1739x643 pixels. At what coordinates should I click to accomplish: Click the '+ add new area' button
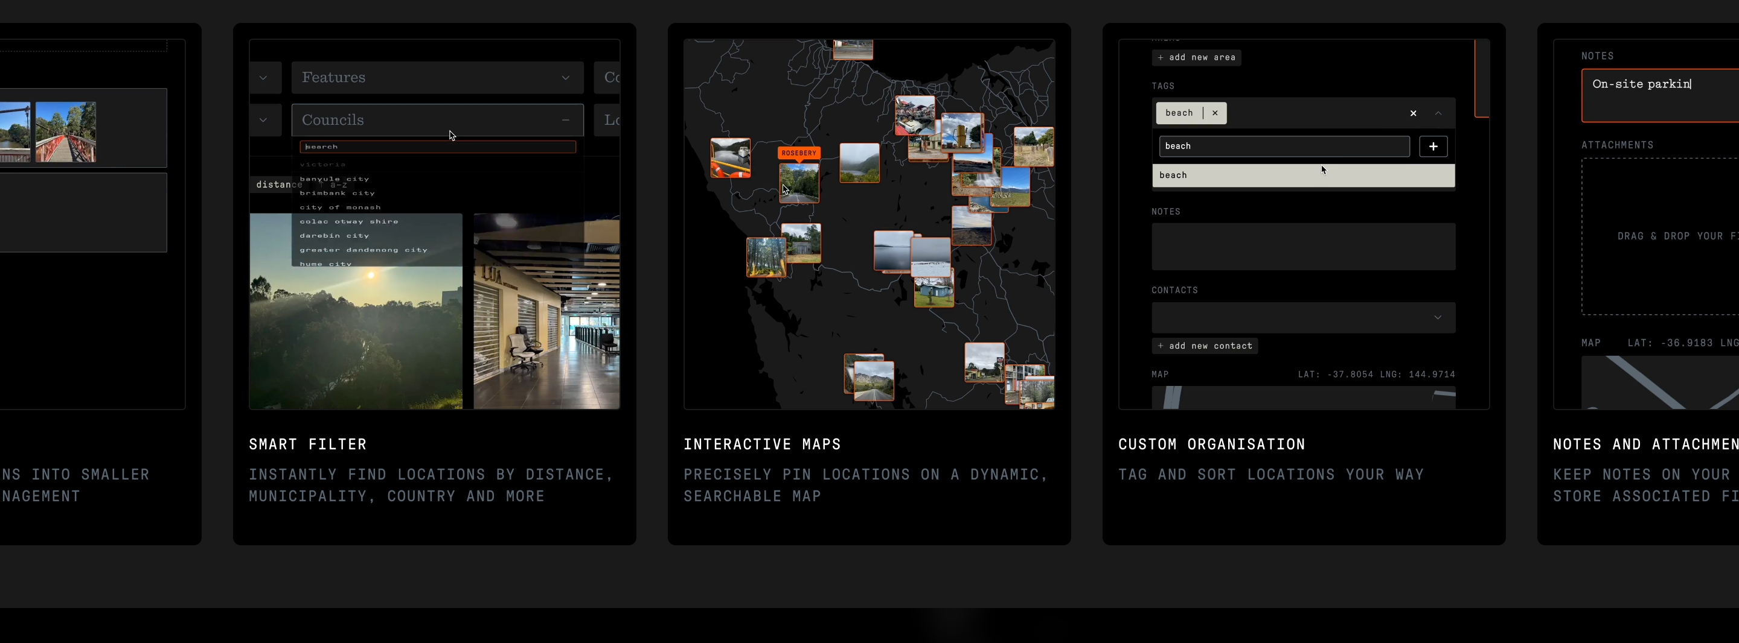point(1196,57)
